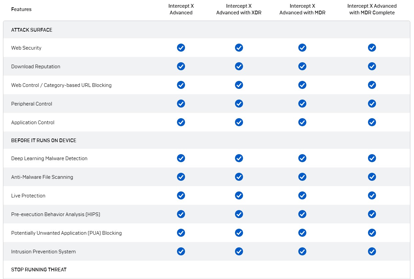Click "Anti-Malware File Scanning" feature name
This screenshot has width=414, height=279.
[x=42, y=177]
